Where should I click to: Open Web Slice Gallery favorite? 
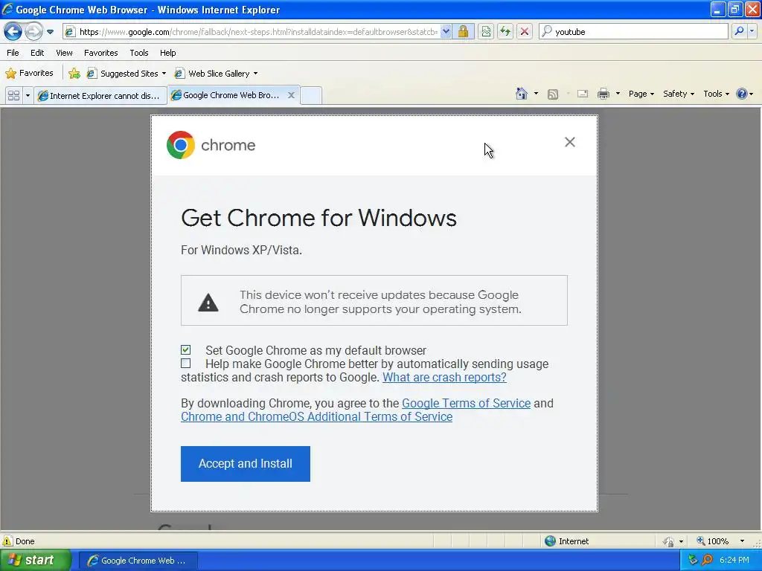point(212,74)
